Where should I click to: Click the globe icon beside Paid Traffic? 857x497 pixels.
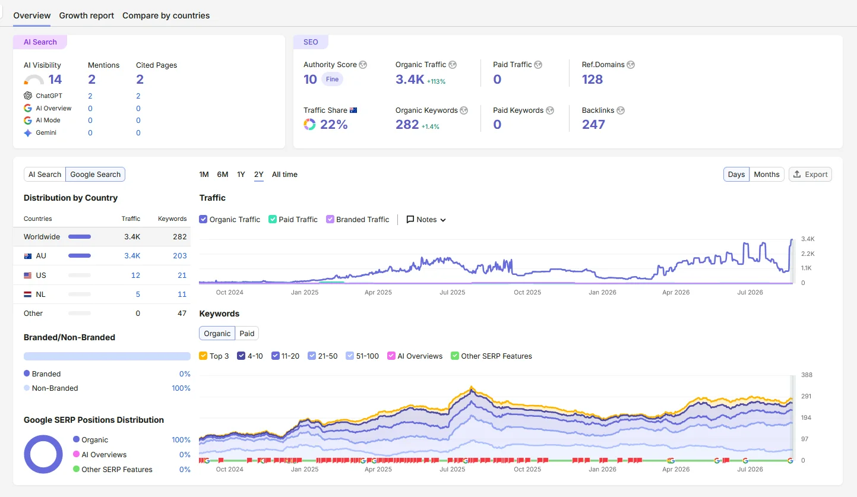(538, 65)
